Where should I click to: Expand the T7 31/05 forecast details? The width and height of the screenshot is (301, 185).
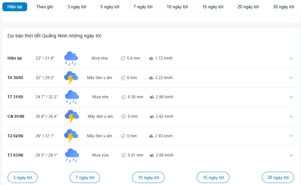pyautogui.click(x=291, y=97)
